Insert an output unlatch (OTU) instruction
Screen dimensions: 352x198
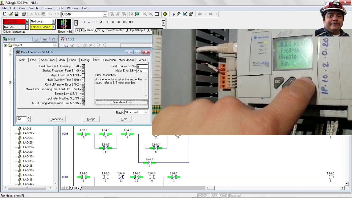click(119, 22)
